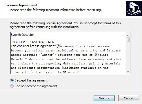Click the license text scrollbar thumb
The width and height of the screenshot is (142, 104).
[128, 40]
